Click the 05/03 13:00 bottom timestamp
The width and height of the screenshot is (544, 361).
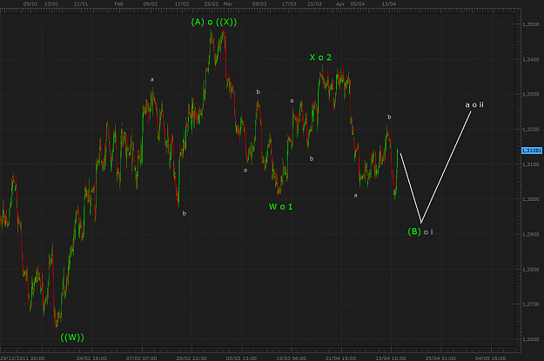click(241, 358)
